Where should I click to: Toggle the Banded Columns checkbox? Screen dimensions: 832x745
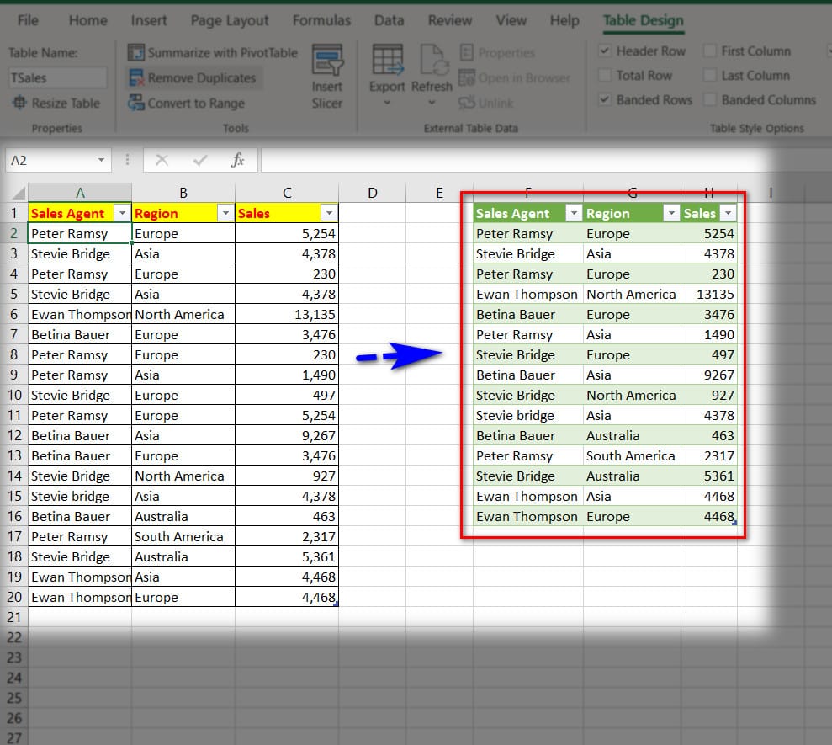pyautogui.click(x=710, y=100)
